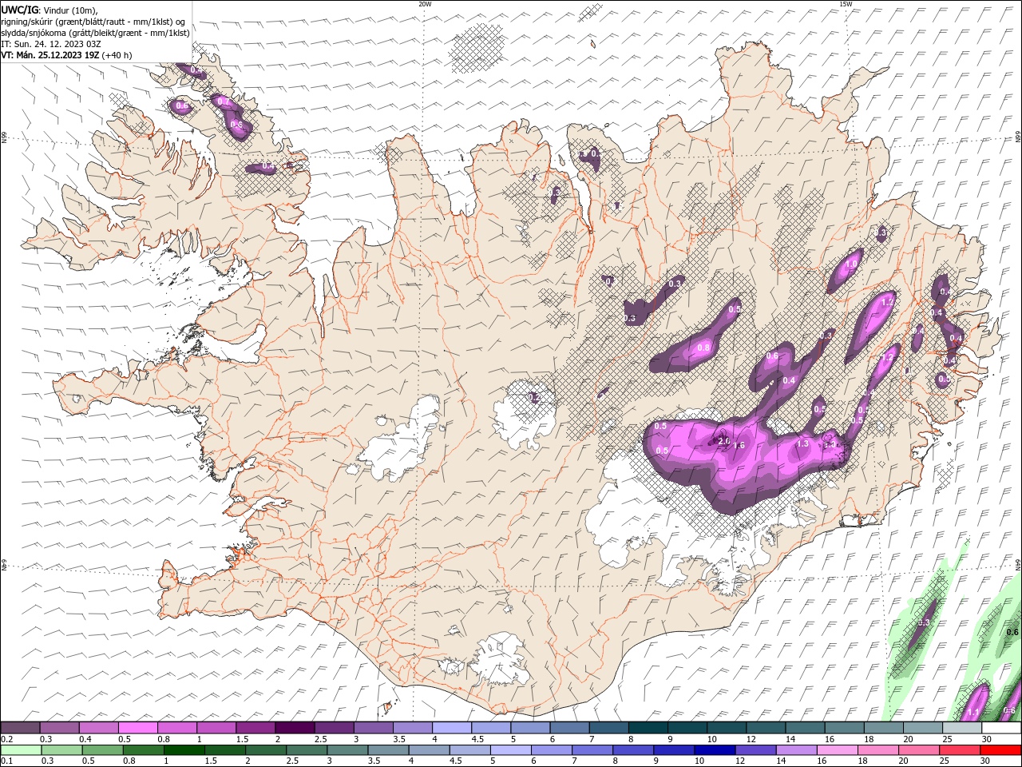Select the top legend swatch labeled 9
The width and height of the screenshot is (1022, 767).
coord(686,728)
